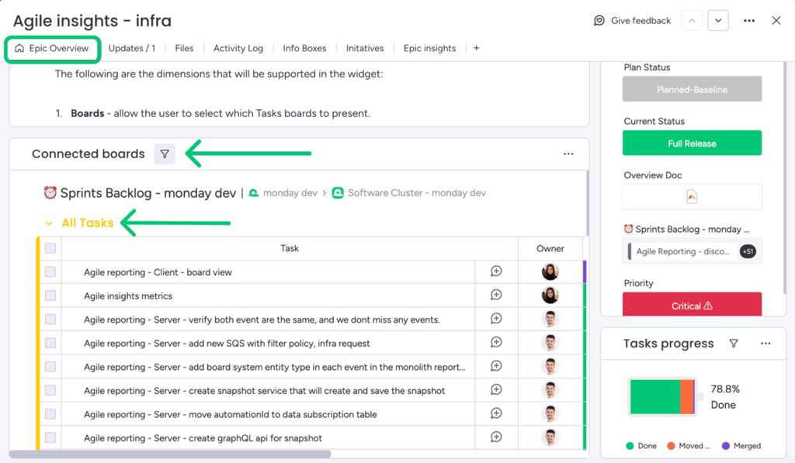Go to previous item with up chevron
The height and width of the screenshot is (463, 795).
click(x=692, y=21)
